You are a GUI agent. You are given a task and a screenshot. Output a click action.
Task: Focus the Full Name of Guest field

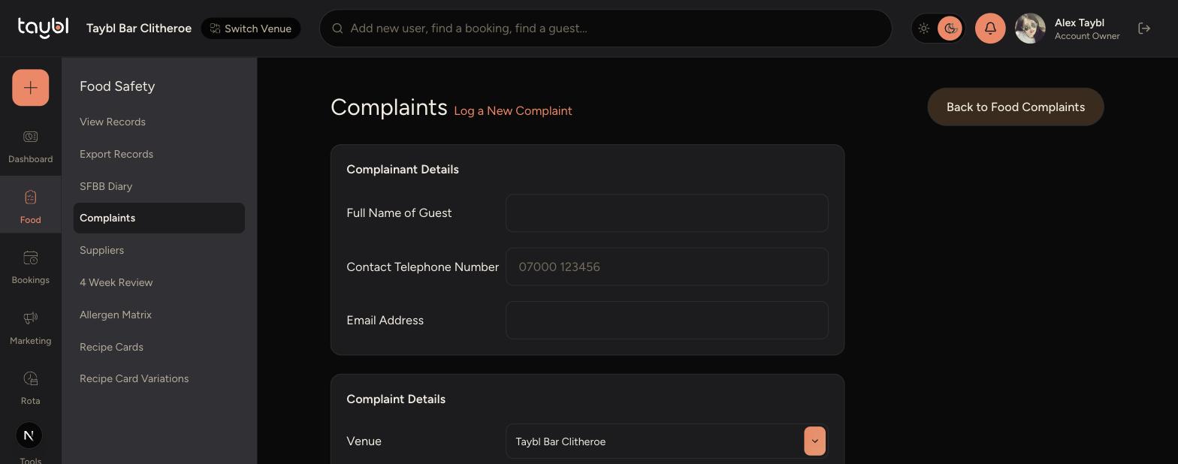[x=667, y=213]
